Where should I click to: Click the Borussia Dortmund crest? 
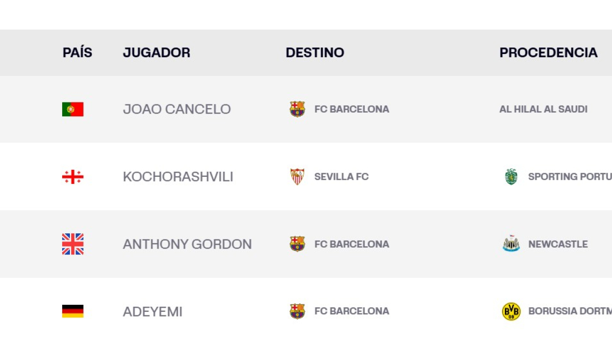coord(511,311)
